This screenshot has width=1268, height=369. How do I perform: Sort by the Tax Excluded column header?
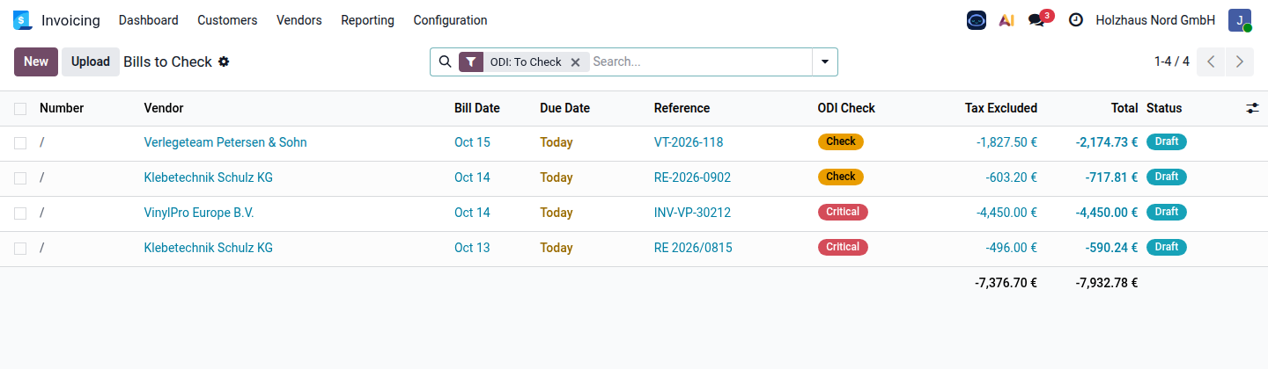pyautogui.click(x=1001, y=108)
